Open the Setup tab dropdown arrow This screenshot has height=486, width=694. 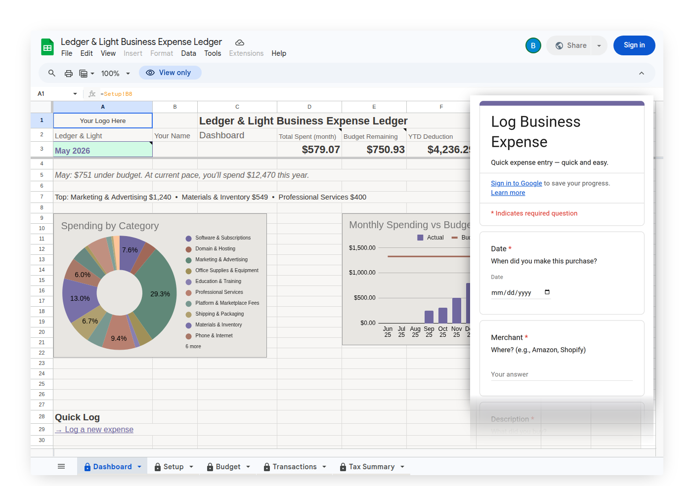[x=191, y=467]
